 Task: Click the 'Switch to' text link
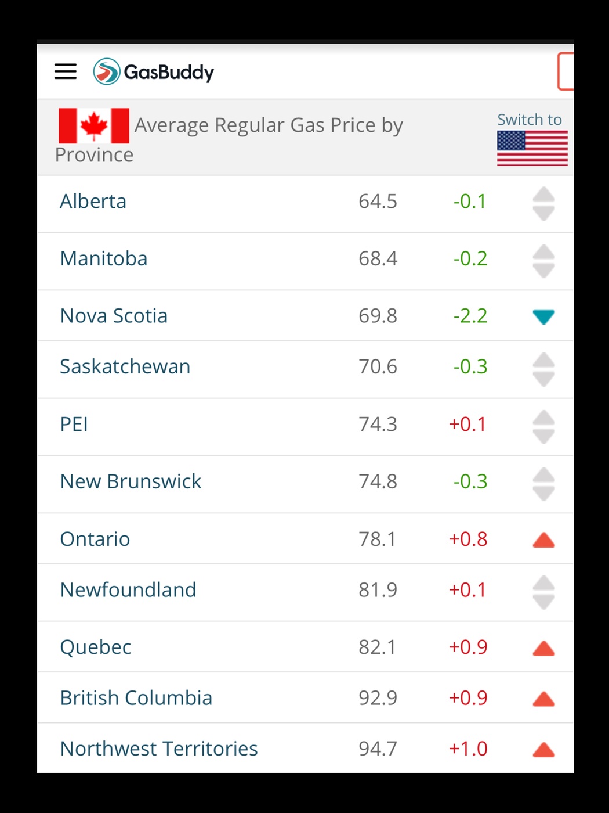pos(529,120)
